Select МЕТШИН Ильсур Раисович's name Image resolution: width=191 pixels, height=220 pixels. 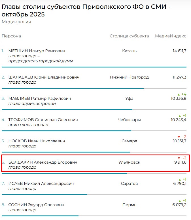(x=37, y=51)
